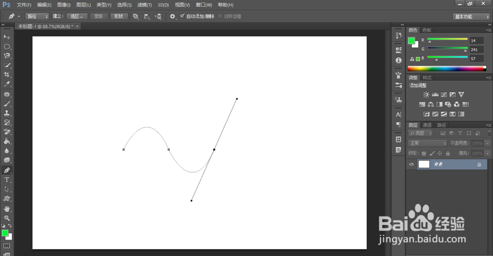
Task: Open the 不透明度 dropdown arrow
Action: pos(488,143)
